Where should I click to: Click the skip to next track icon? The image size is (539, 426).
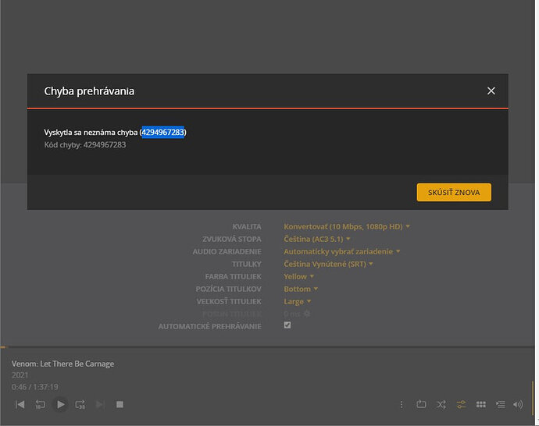(100, 404)
